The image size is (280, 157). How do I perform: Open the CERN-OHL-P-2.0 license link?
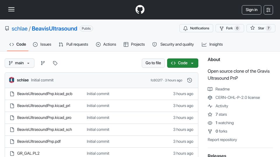coord(237,98)
